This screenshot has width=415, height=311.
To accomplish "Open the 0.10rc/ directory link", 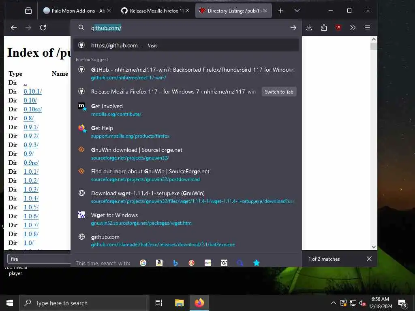I will [x=32, y=109].
